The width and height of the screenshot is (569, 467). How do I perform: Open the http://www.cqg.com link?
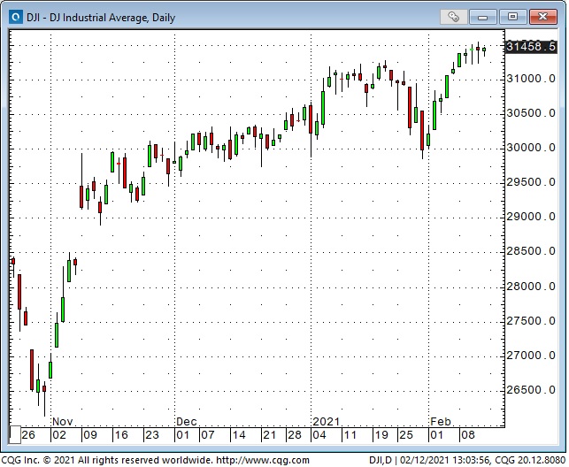pyautogui.click(x=262, y=460)
